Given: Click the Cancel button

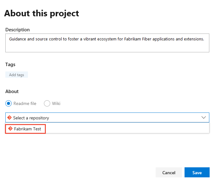Looking at the screenshot, I should (x=169, y=172).
